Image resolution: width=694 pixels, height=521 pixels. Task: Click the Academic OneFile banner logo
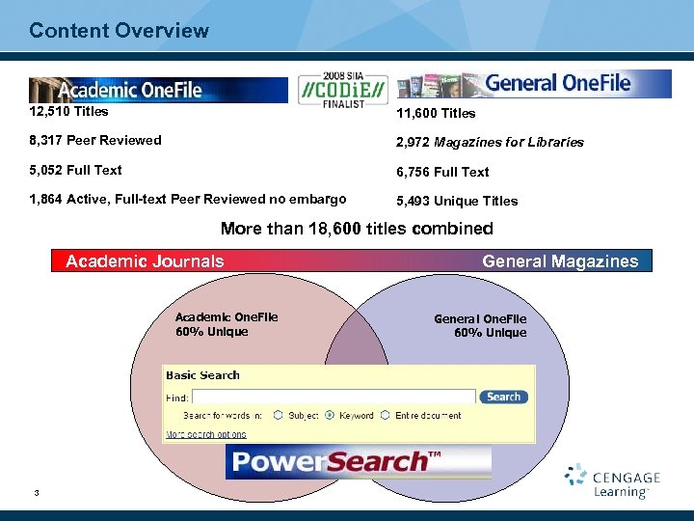tap(158, 91)
